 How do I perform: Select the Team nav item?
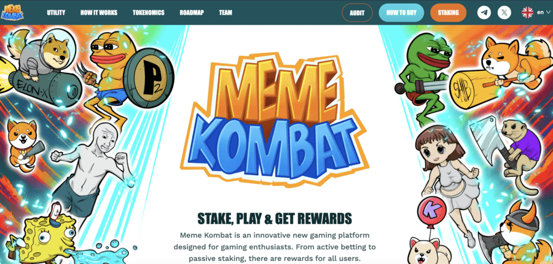[x=226, y=13]
